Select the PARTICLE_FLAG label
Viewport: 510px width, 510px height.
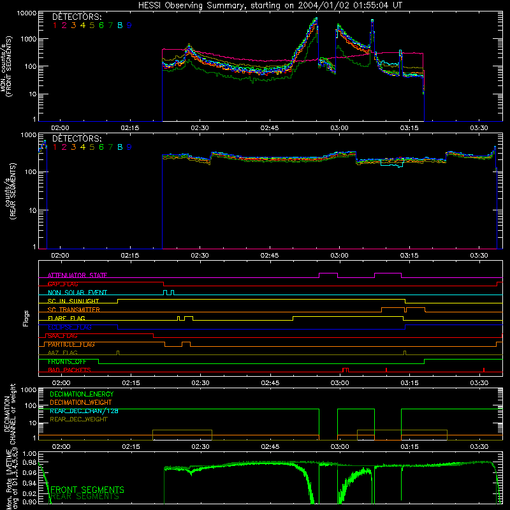pyautogui.click(x=71, y=344)
